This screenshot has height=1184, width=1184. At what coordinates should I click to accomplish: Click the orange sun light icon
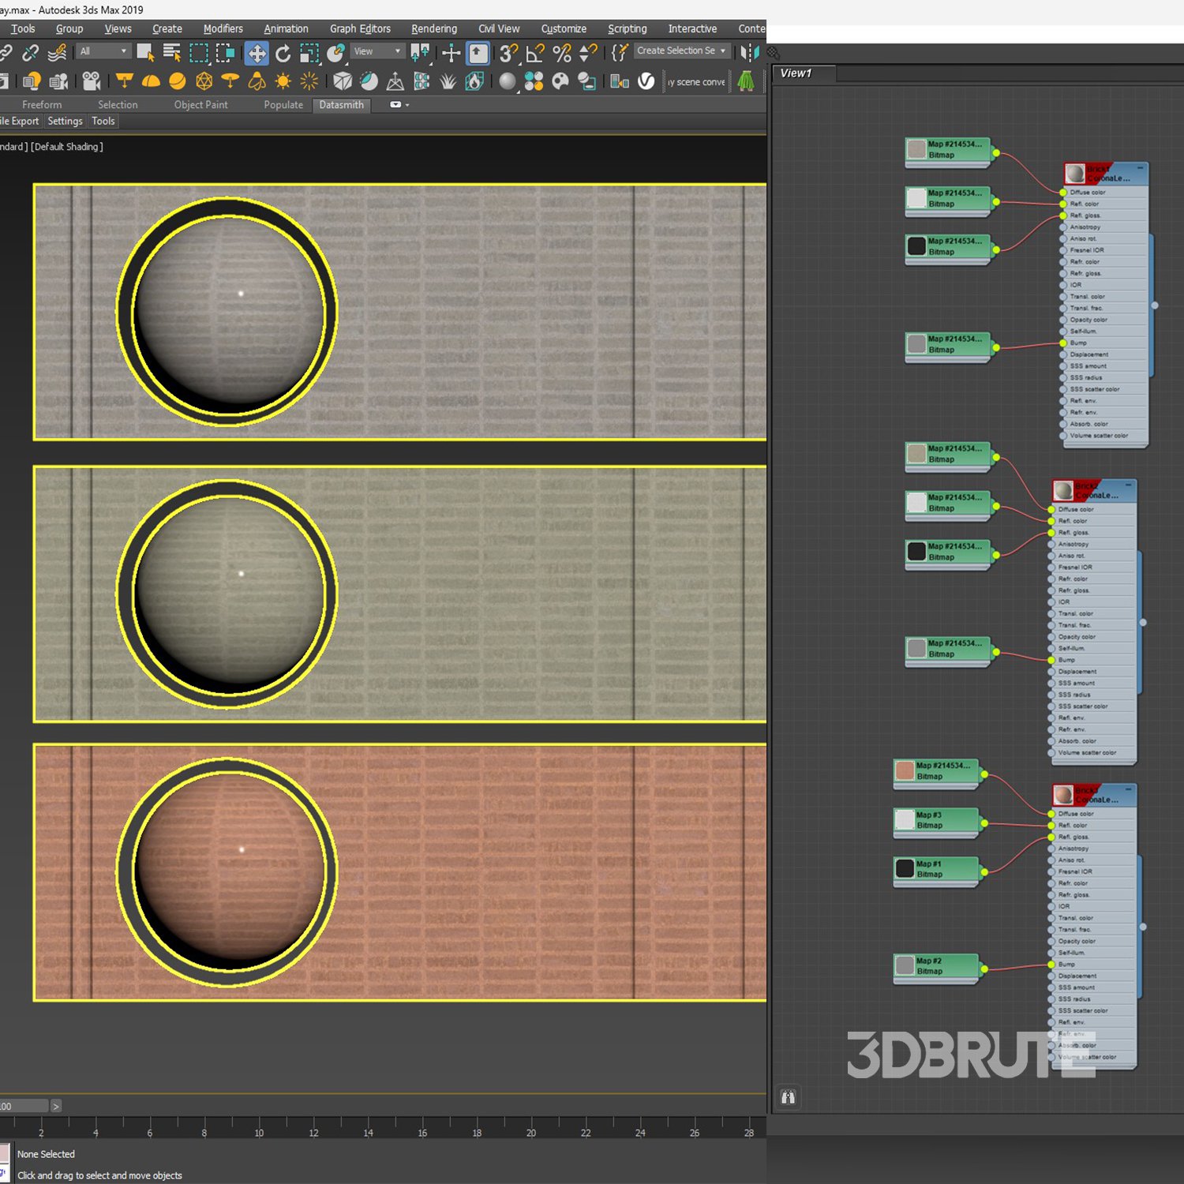pos(283,81)
